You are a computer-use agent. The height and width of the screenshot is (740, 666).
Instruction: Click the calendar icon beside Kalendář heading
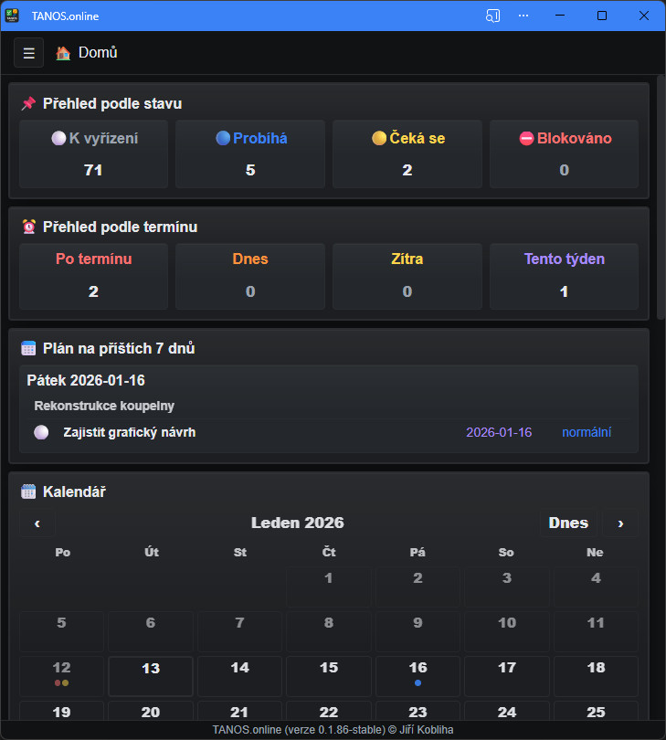click(28, 492)
